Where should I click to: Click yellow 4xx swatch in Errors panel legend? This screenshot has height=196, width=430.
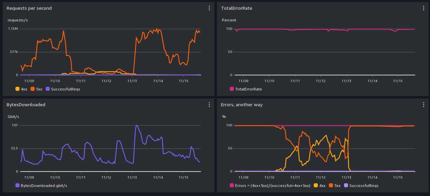point(316,186)
